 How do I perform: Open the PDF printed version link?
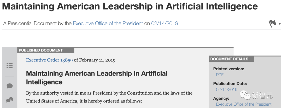pos(220,75)
